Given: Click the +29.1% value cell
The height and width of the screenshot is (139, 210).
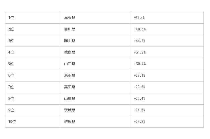Looking at the screenshot, I should coord(140,76).
